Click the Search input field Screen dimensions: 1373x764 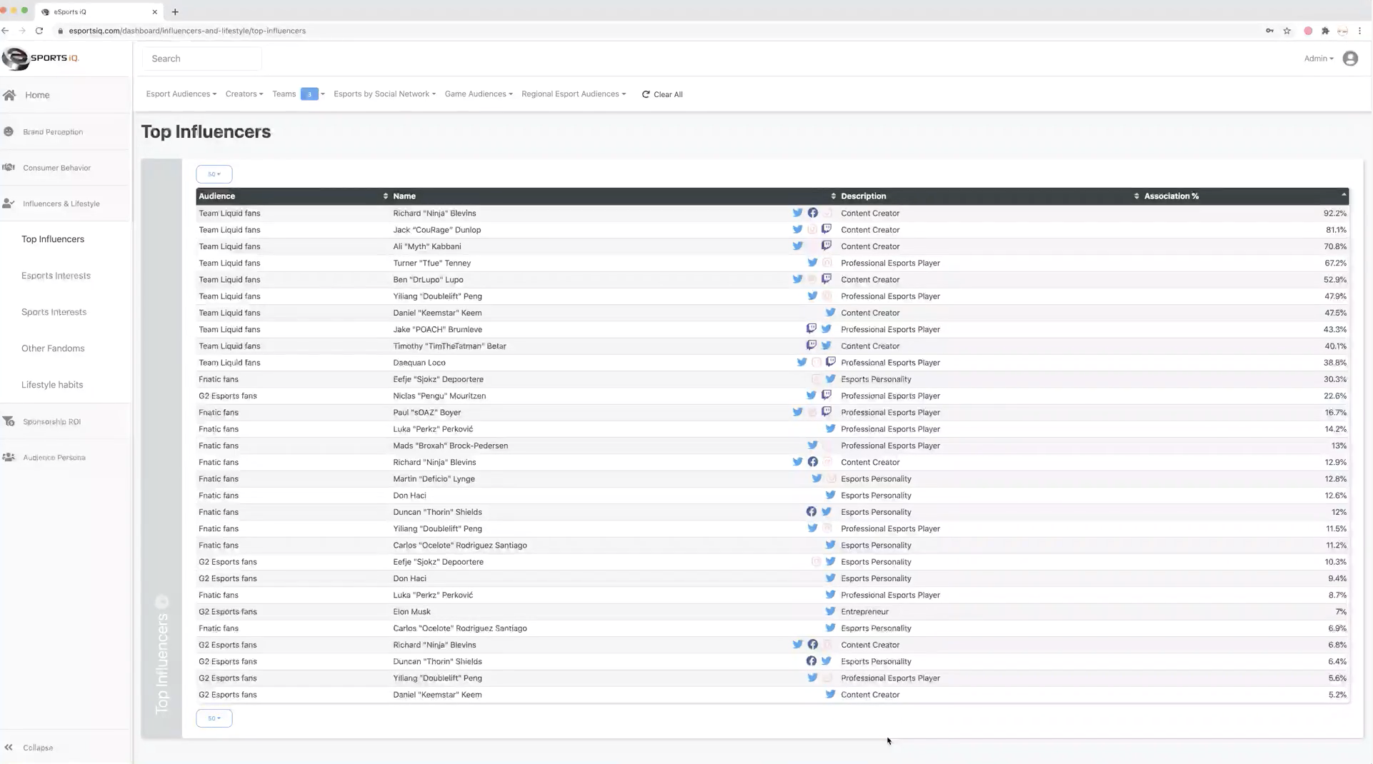(202, 59)
